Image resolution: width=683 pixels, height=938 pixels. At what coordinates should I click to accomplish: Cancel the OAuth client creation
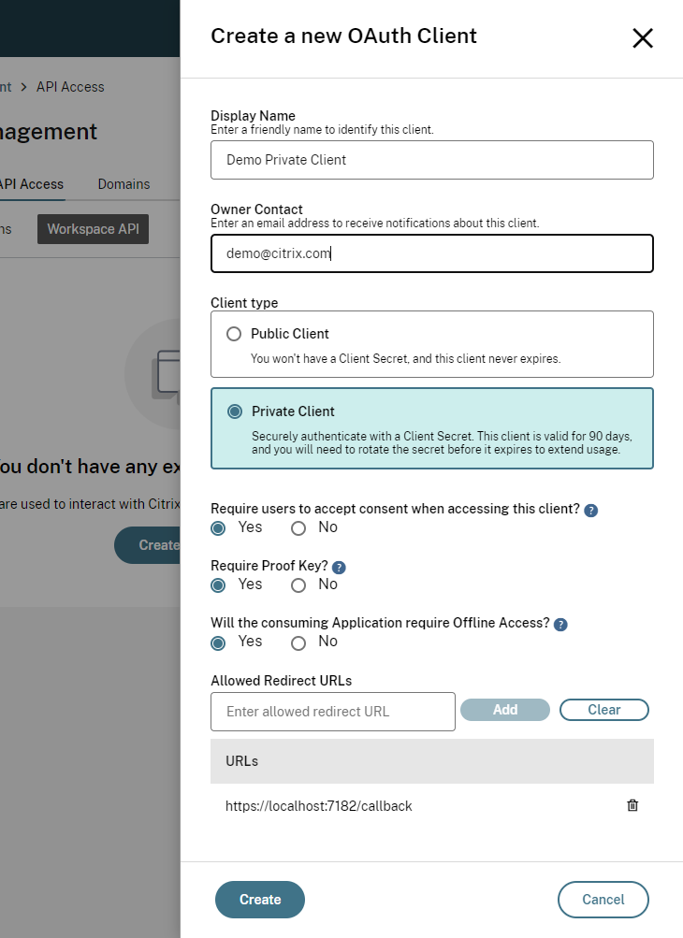pyautogui.click(x=603, y=900)
